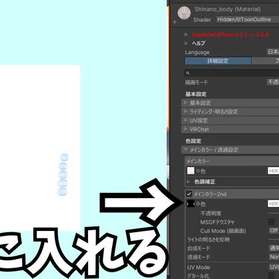Collapse the material header foldout arrow
The image size is (279, 279).
pyautogui.click(x=175, y=22)
